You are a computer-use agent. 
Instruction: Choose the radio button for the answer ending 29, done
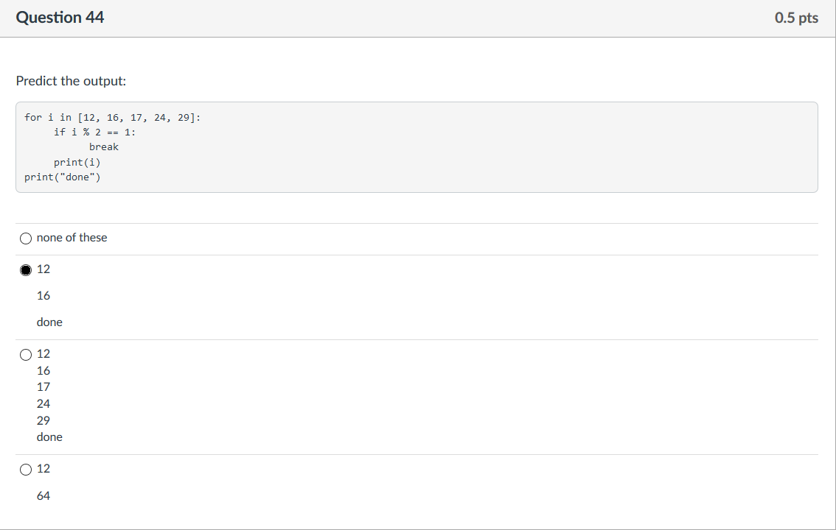26,354
